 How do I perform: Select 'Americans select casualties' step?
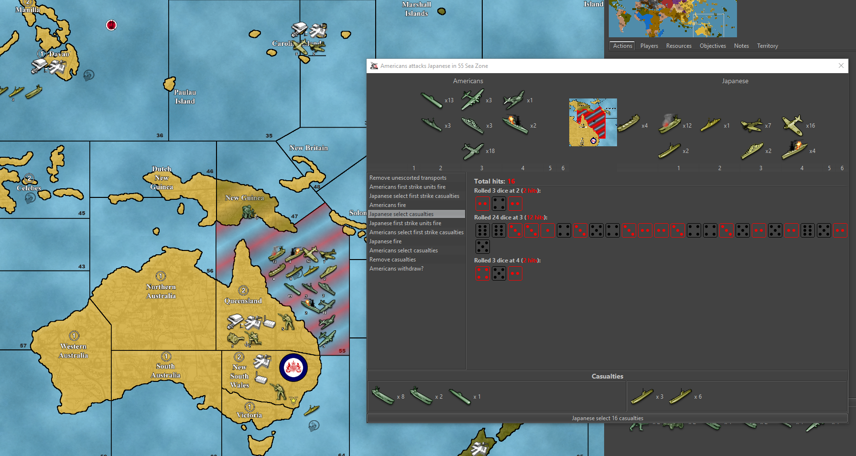416,250
